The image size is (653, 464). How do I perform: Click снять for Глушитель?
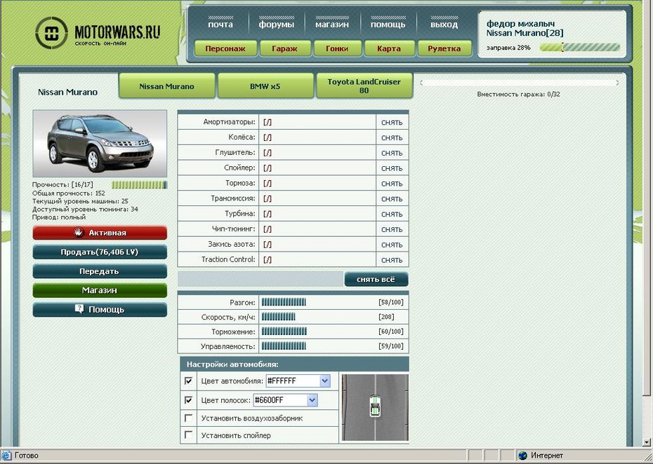[x=392, y=153]
